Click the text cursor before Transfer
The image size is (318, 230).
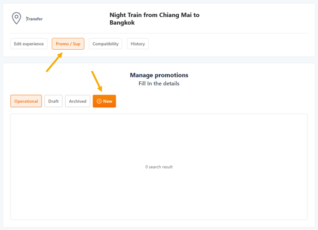pyautogui.click(x=27, y=19)
